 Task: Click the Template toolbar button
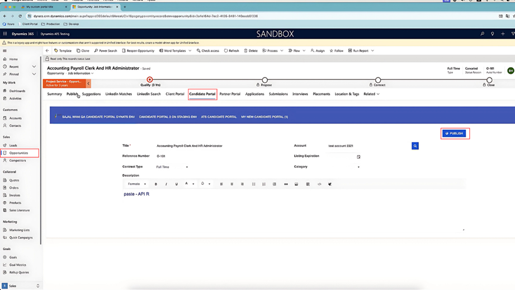click(x=63, y=50)
